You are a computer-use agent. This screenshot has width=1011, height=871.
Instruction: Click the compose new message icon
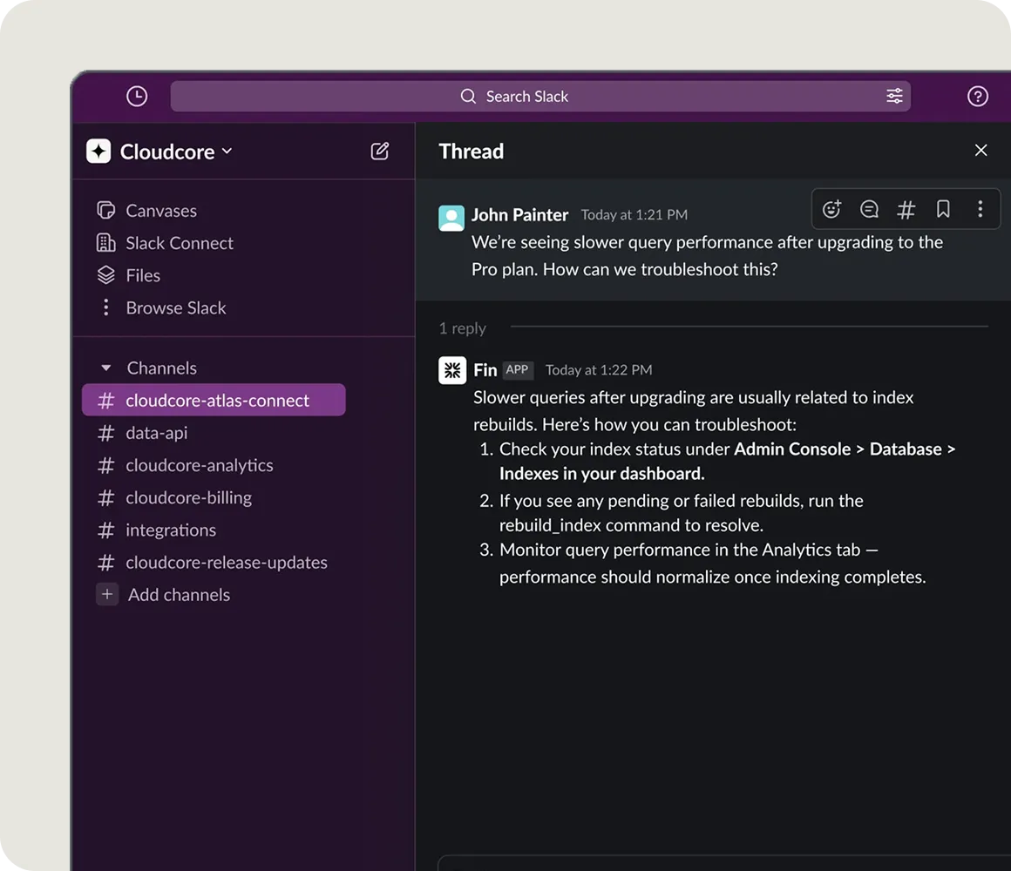click(380, 152)
